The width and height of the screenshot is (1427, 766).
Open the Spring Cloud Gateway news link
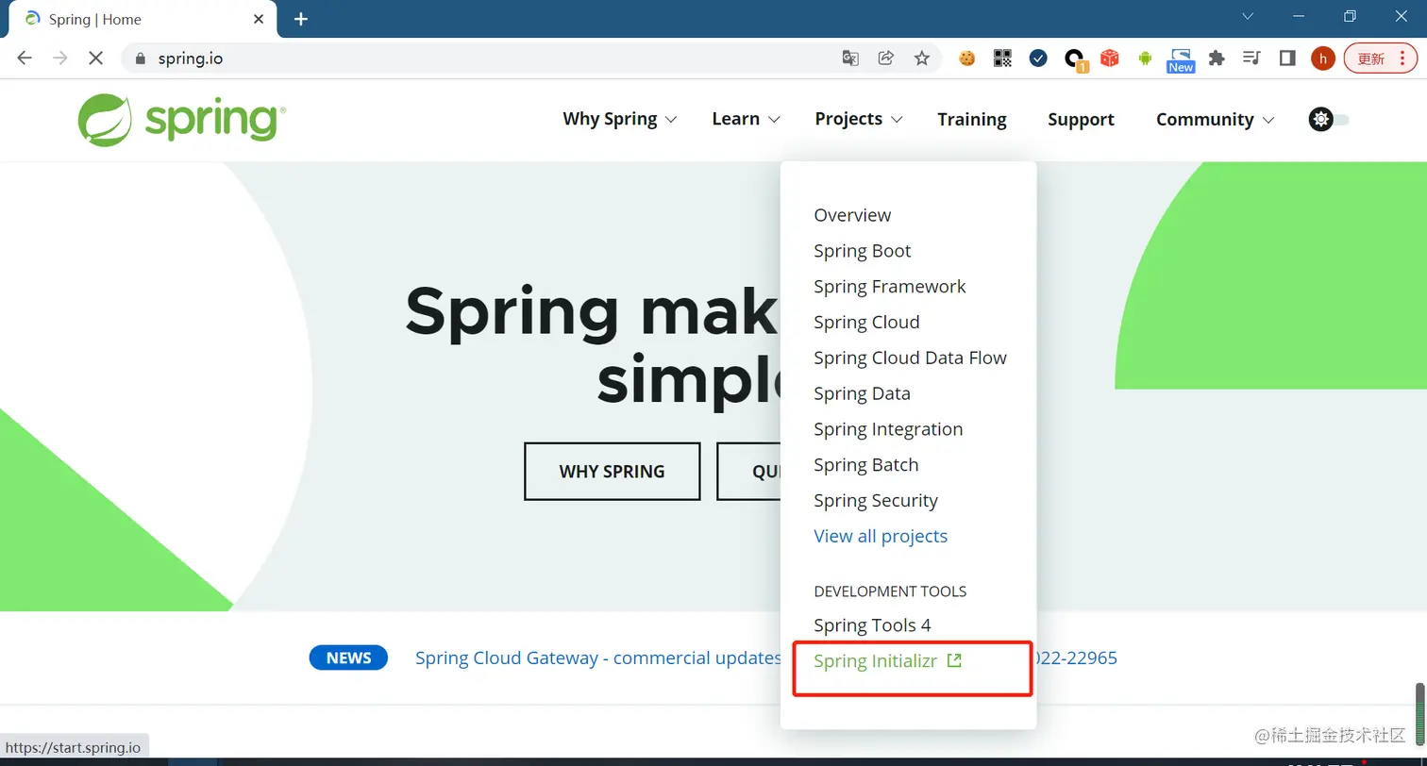coord(597,658)
